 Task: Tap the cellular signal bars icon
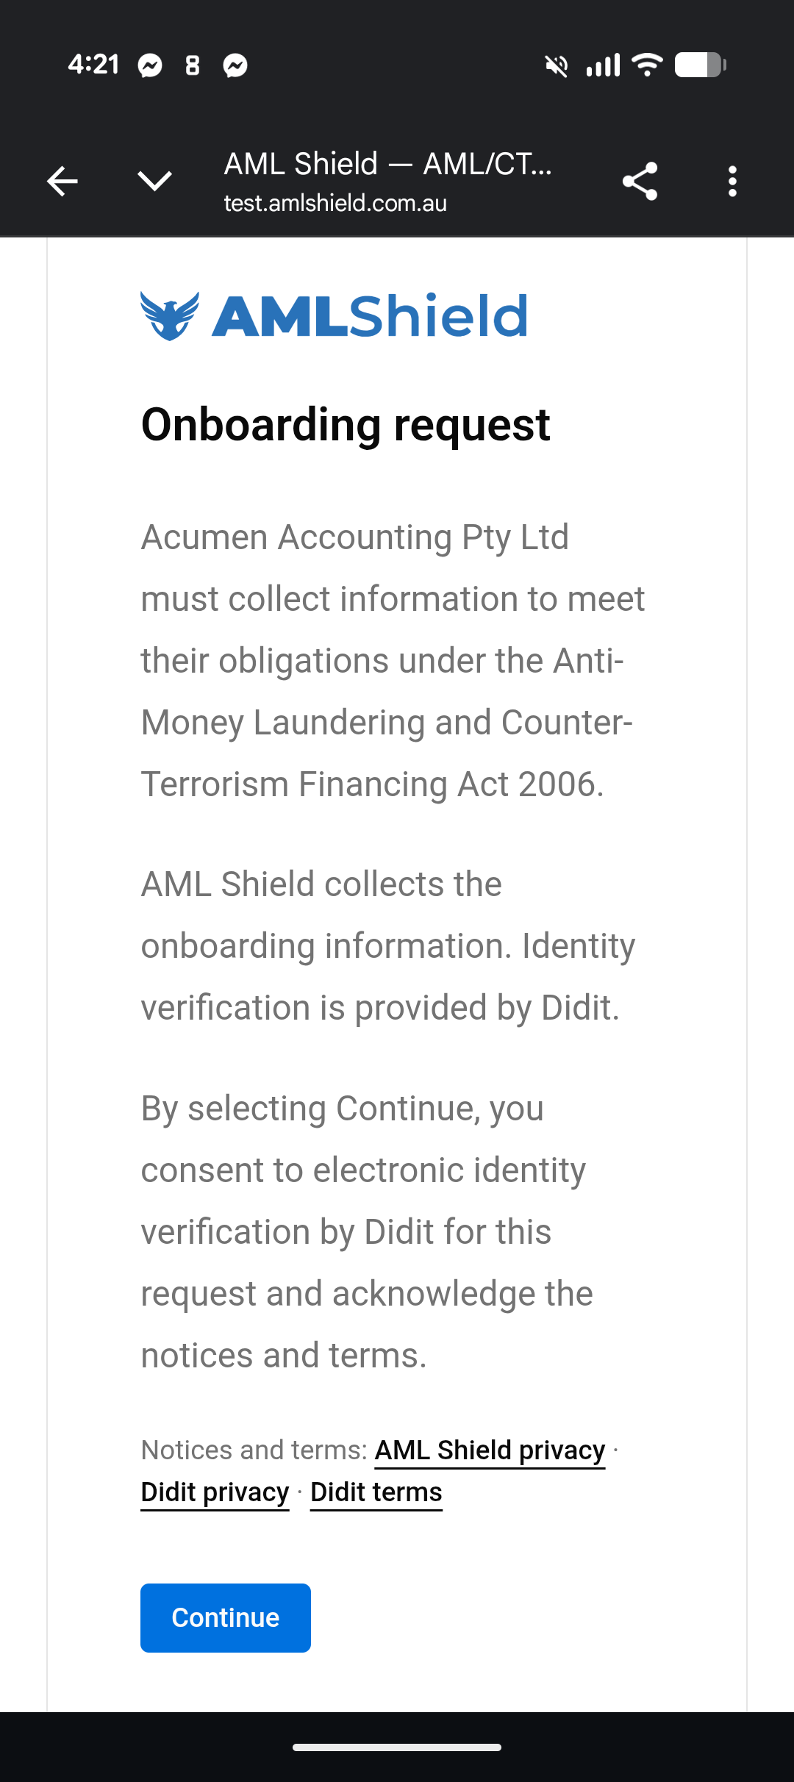tap(603, 65)
